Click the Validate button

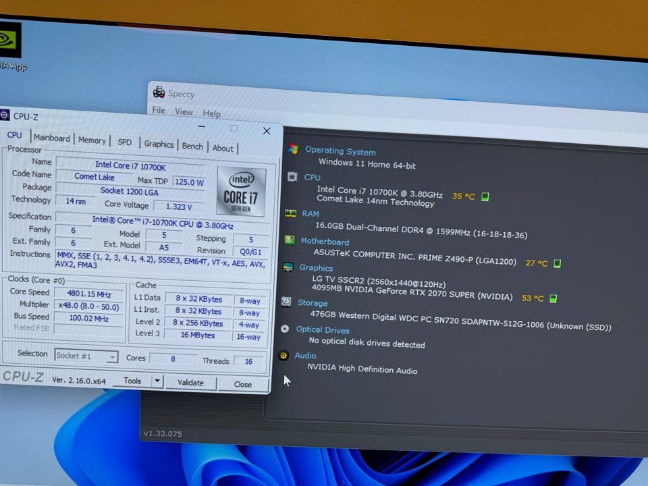click(x=190, y=383)
